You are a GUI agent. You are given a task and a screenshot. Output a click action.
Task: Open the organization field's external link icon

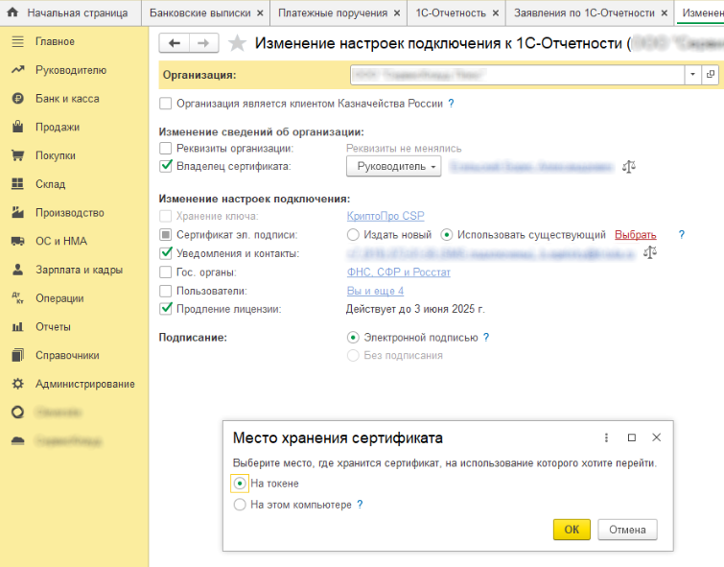click(711, 75)
